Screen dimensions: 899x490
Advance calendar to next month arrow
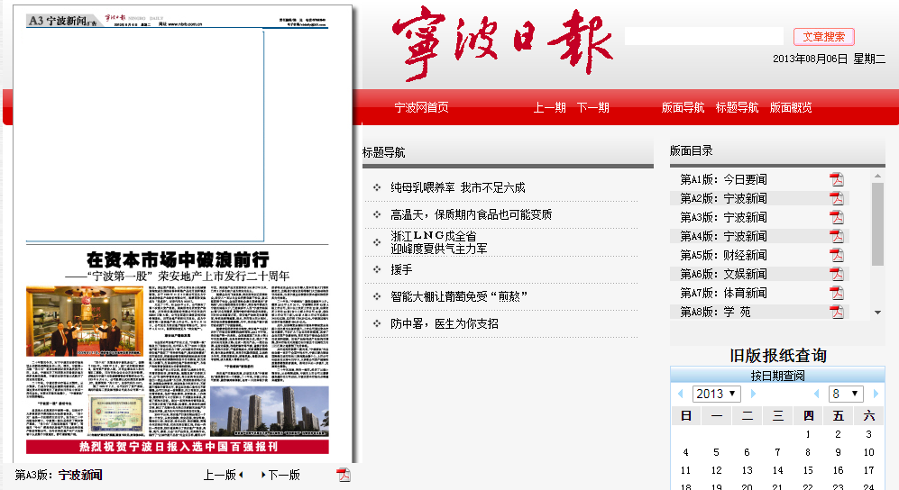pos(876,395)
